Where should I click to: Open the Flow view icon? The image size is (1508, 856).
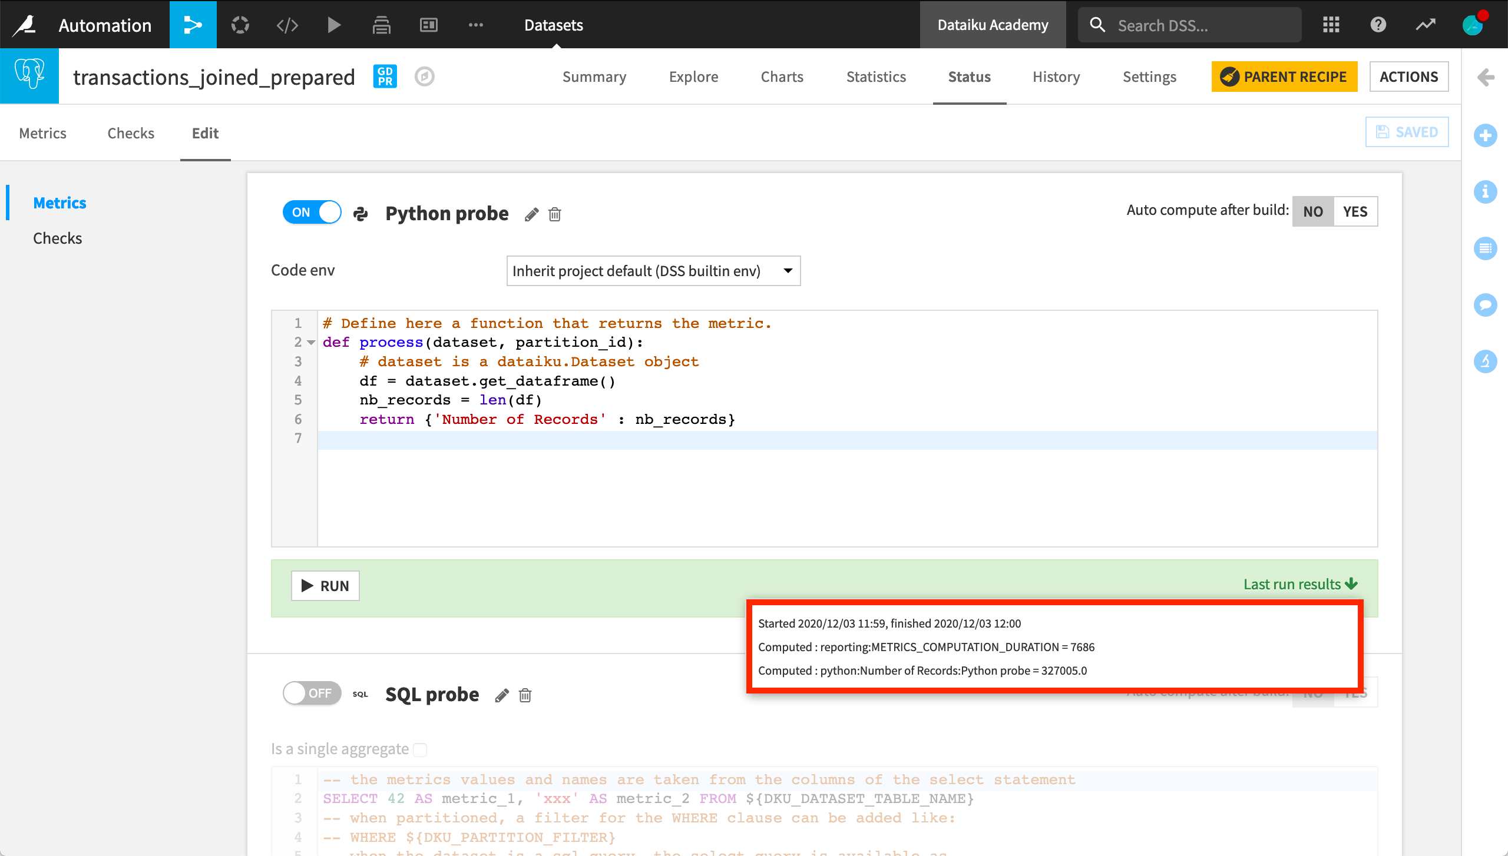[x=193, y=25]
